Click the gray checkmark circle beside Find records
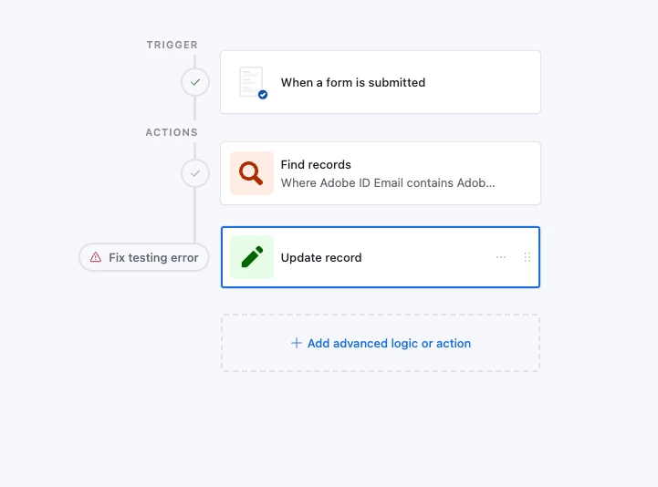The width and height of the screenshot is (658, 487). pyautogui.click(x=195, y=173)
